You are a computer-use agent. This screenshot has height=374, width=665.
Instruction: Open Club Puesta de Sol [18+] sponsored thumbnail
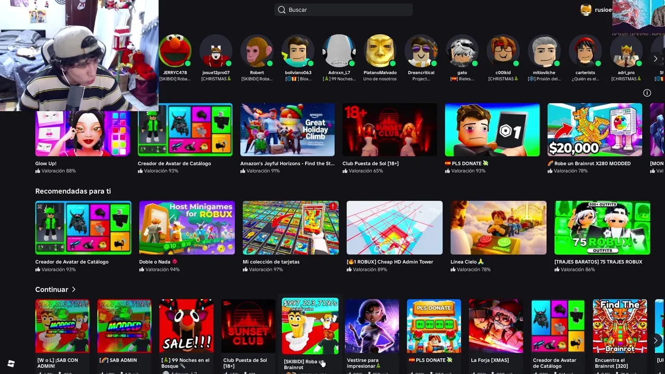pyautogui.click(x=390, y=130)
